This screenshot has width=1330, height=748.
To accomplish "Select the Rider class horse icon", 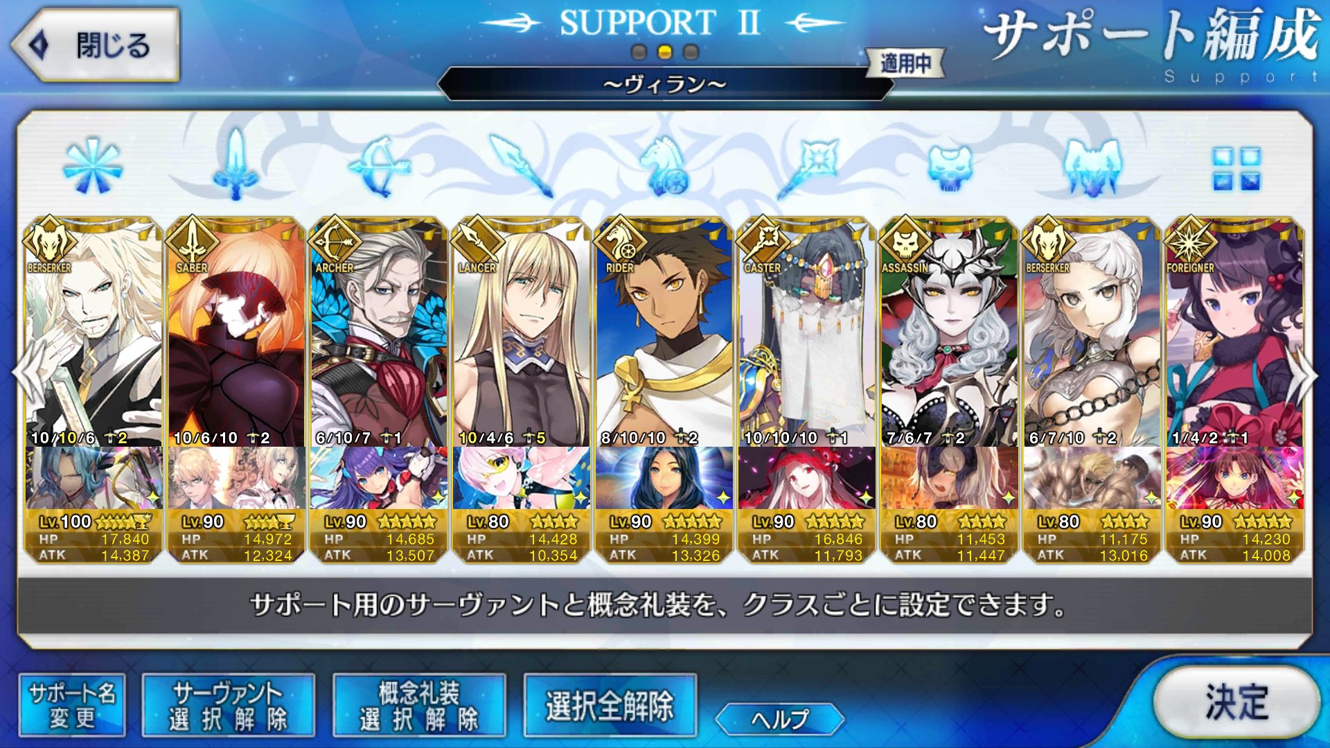I will [664, 166].
